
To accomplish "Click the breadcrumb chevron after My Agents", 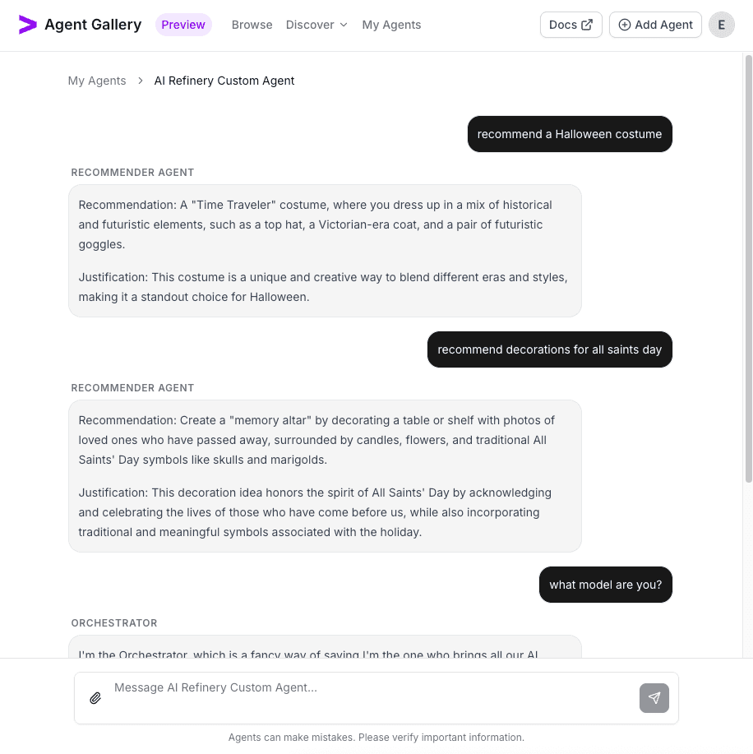I will coord(138,81).
